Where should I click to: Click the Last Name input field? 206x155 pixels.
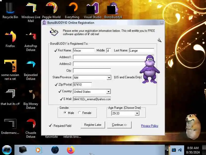pyautogui.click(x=141, y=50)
